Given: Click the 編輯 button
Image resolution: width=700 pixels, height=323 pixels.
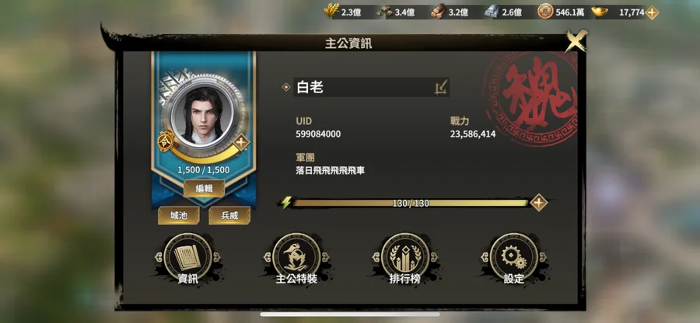Looking at the screenshot, I should click(x=204, y=189).
